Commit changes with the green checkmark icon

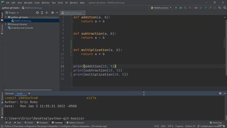pyautogui.click(x=206, y=8)
